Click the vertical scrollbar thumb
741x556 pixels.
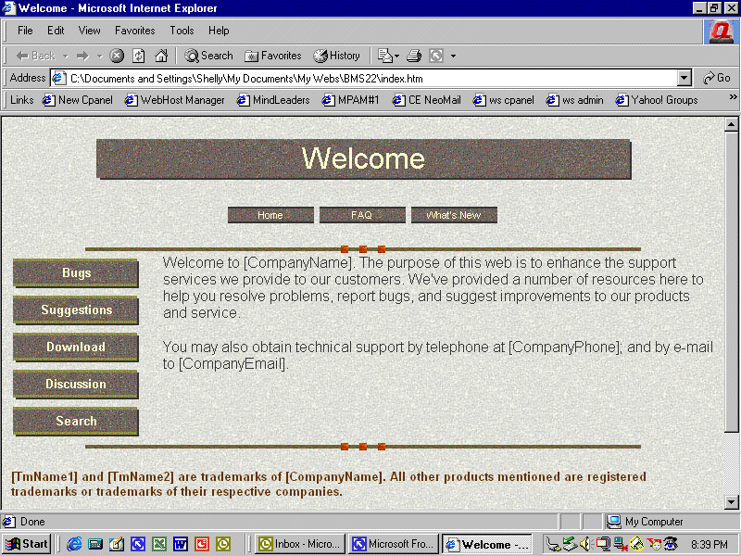tap(731, 282)
